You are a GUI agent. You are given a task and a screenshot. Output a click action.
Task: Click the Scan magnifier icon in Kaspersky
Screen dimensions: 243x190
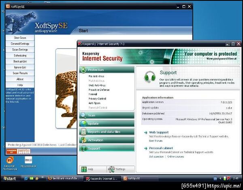[x=83, y=115]
